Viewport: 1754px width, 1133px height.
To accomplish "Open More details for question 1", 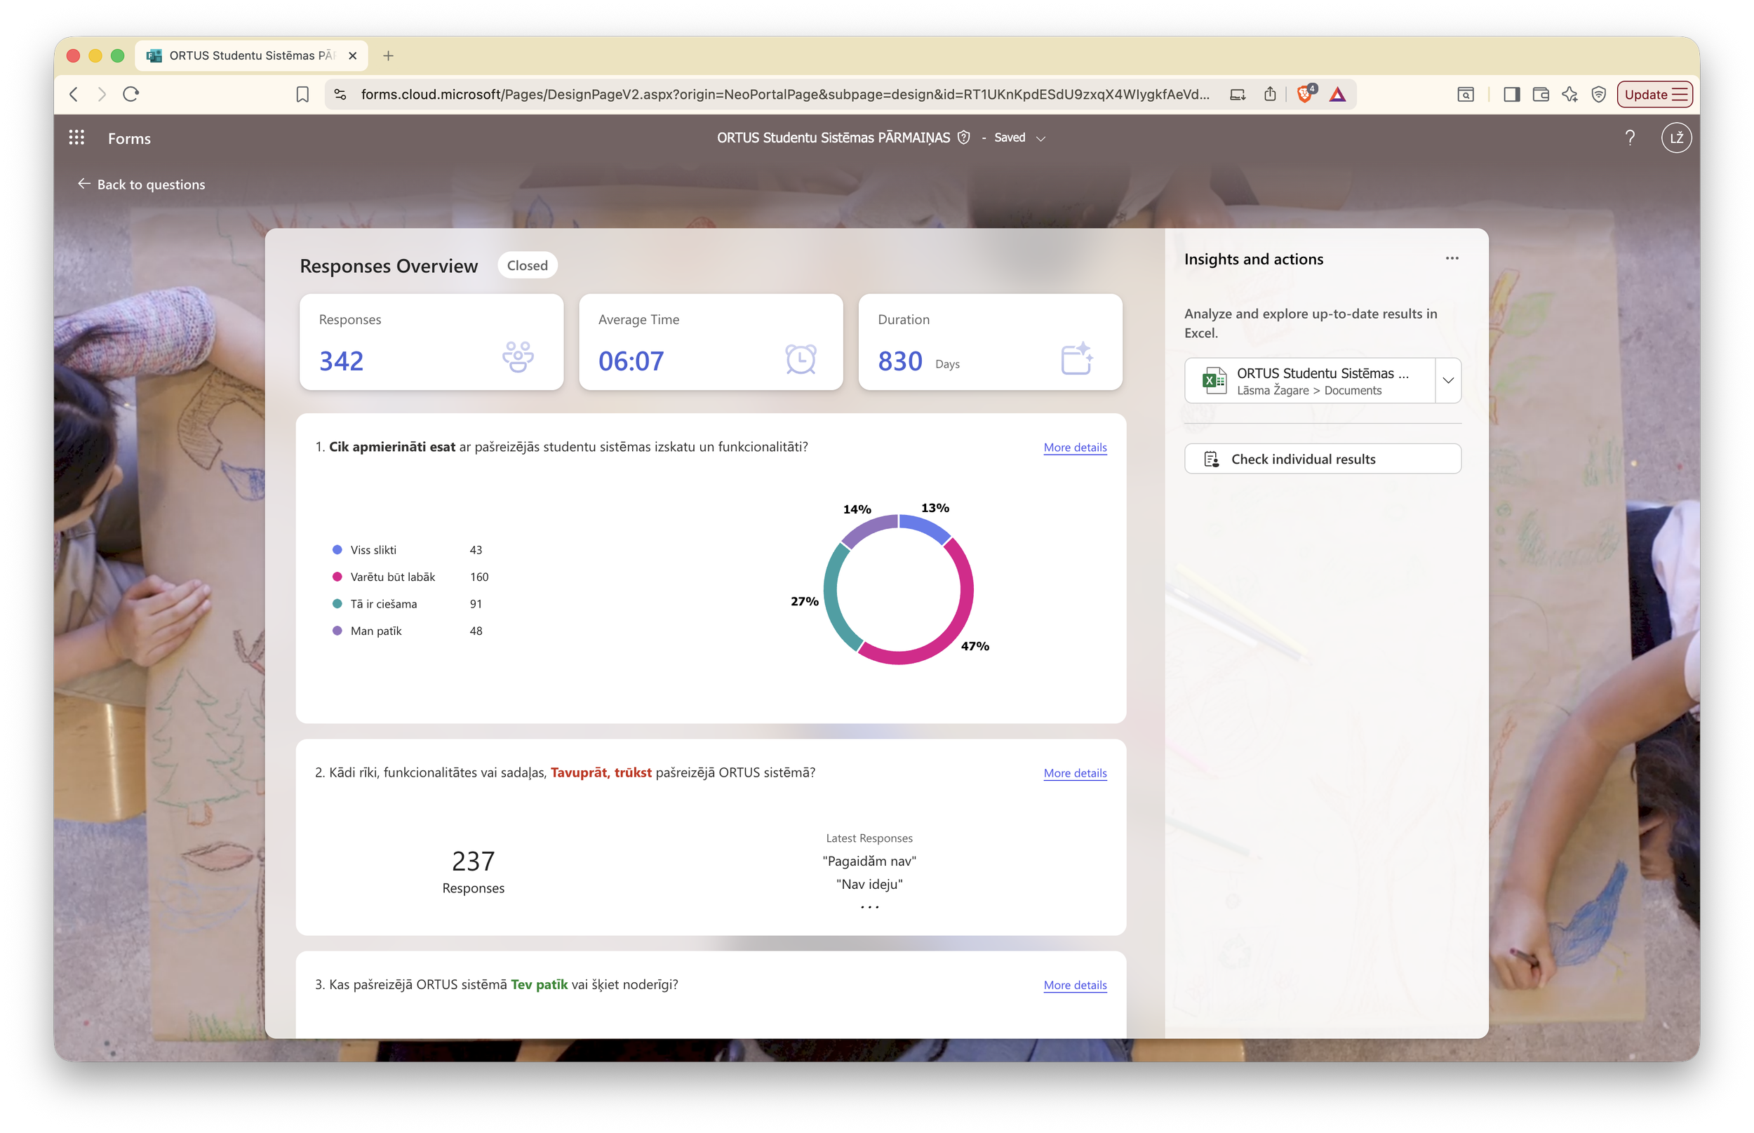I will (x=1075, y=448).
